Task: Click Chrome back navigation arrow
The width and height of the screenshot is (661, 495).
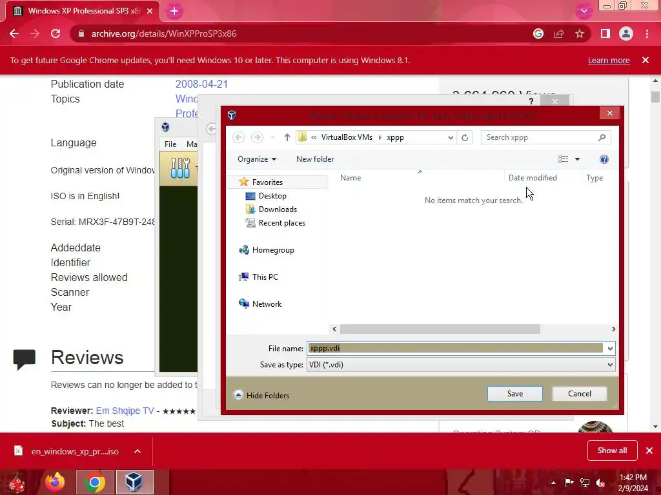Action: pos(14,34)
